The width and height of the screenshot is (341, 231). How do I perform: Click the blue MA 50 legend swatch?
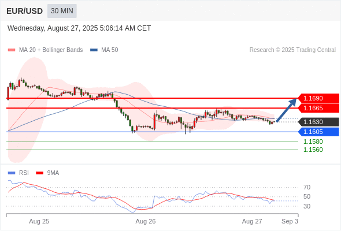pyautogui.click(x=94, y=50)
